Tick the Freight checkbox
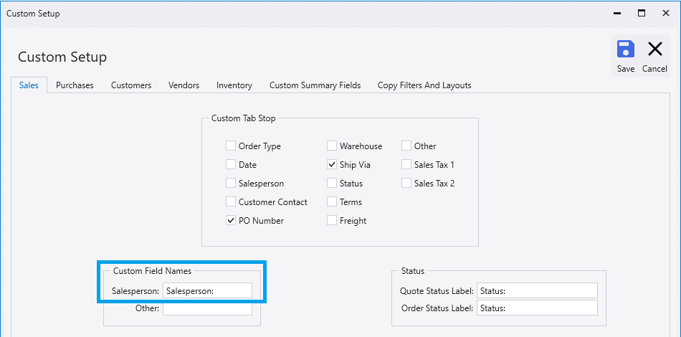681x337 pixels. tap(332, 221)
